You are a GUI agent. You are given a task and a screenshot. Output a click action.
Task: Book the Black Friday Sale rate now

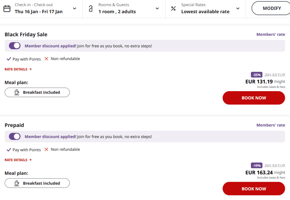pos(254,98)
